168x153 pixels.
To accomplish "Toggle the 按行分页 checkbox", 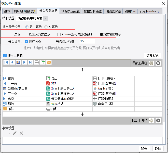I will pos(26,42).
